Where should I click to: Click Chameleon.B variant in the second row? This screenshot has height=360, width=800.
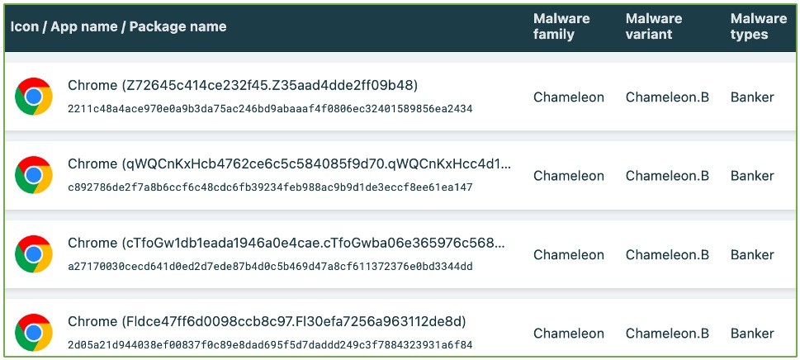point(667,176)
